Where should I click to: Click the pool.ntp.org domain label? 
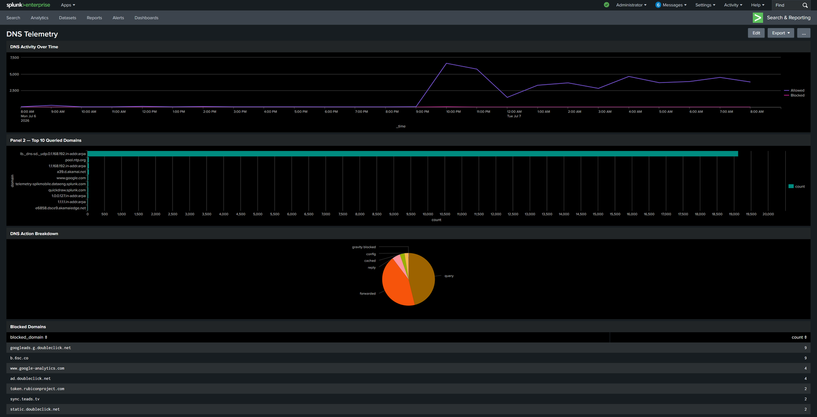75,160
